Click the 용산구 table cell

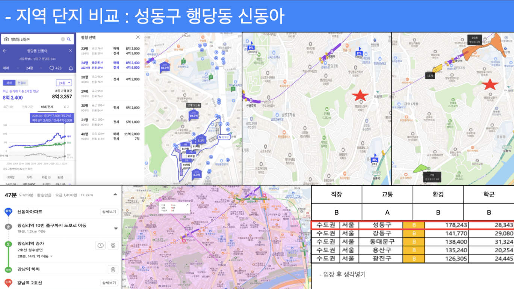coord(381,250)
